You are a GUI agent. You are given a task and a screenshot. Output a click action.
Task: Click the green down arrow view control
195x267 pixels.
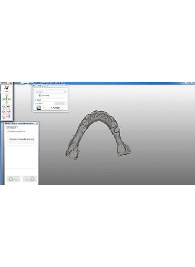coord(7,102)
